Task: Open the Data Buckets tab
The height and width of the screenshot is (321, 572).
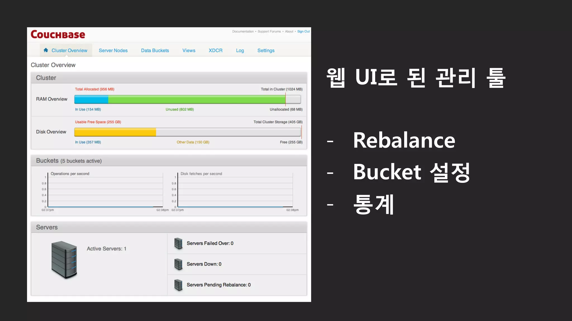Action: point(155,50)
